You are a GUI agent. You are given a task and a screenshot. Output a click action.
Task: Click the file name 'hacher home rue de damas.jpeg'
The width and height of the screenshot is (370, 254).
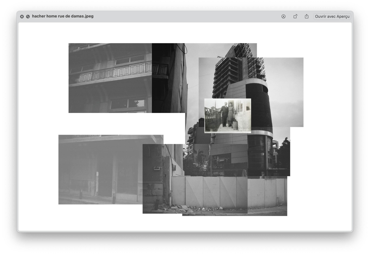point(63,16)
